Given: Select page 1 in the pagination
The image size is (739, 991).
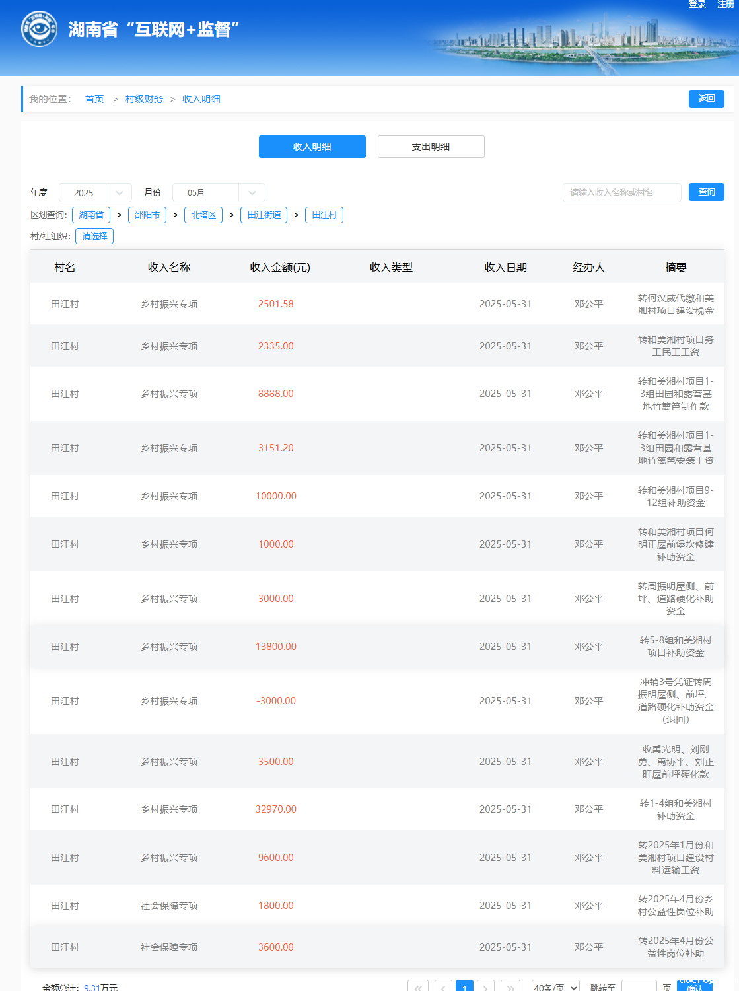Looking at the screenshot, I should 464,987.
